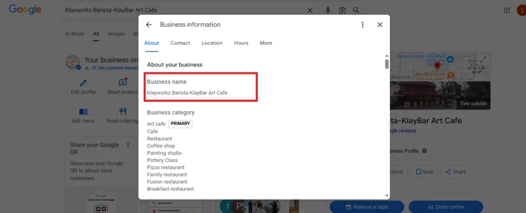The width and height of the screenshot is (526, 213).
Task: Open the Hours tab
Action: (241, 43)
